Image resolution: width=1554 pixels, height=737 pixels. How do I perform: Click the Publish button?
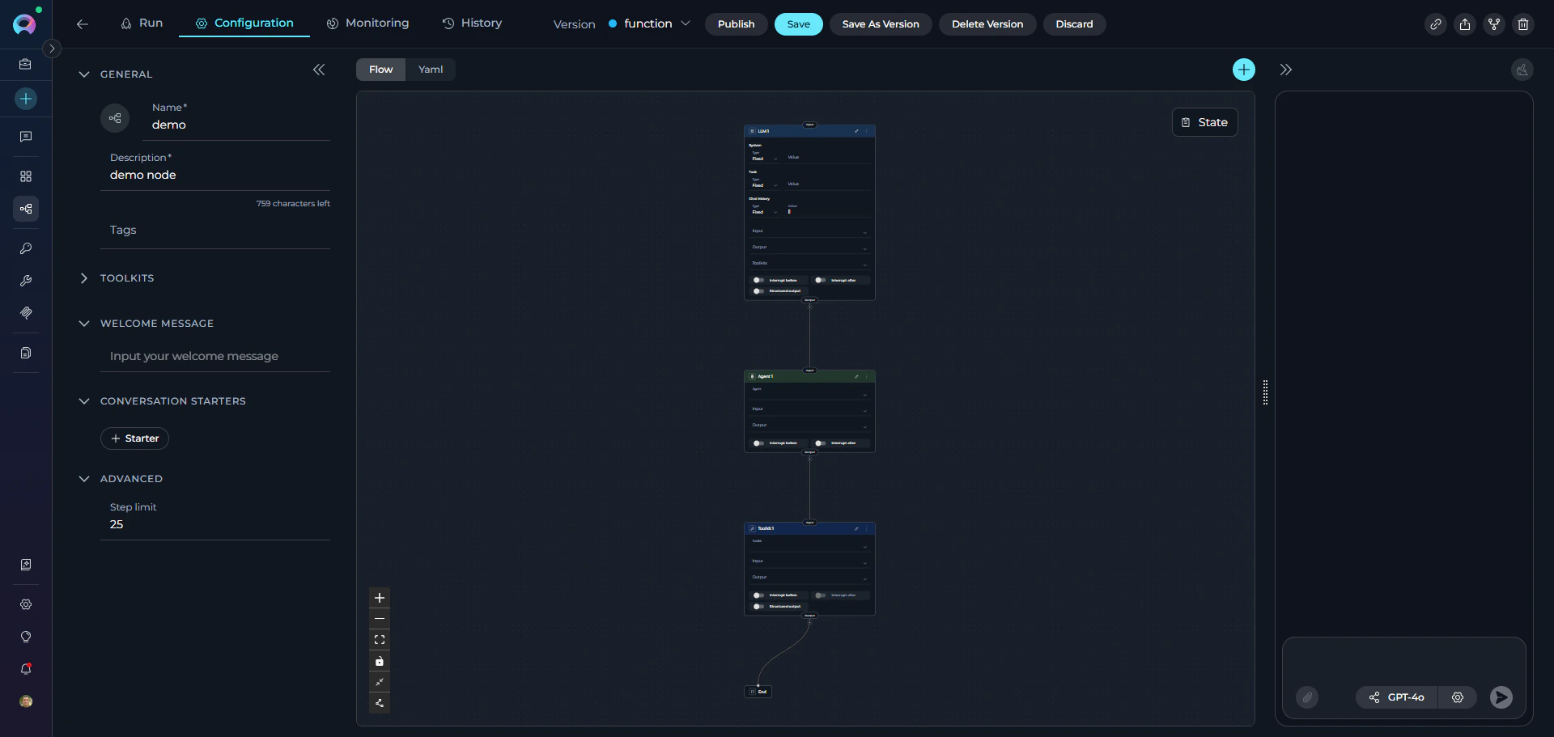click(x=736, y=24)
